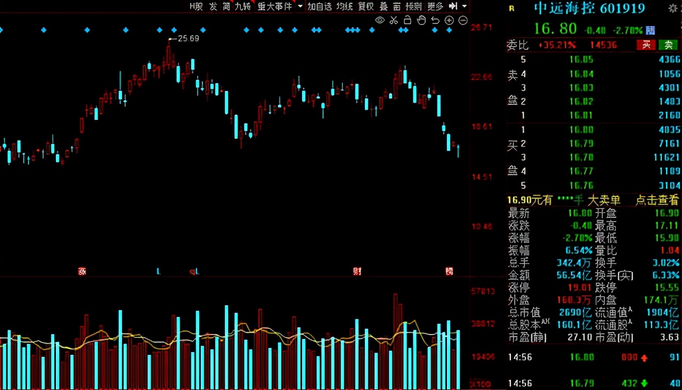Click the first blue diamond event marker
This screenshot has height=390, width=682.
(x=1, y=30)
